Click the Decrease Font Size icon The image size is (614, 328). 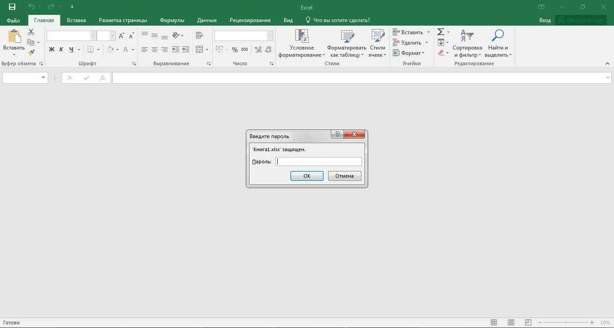click(x=131, y=36)
